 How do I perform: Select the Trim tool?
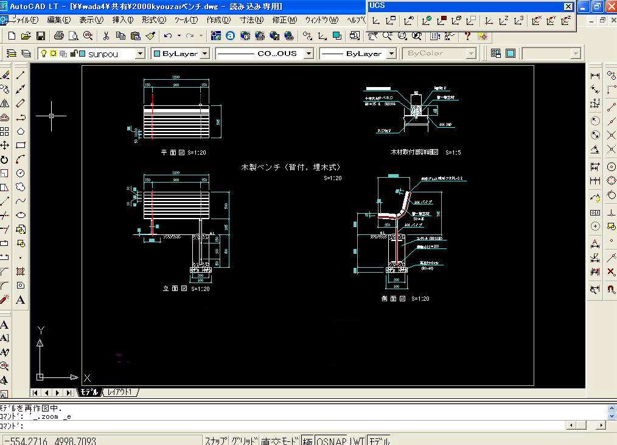point(5,215)
